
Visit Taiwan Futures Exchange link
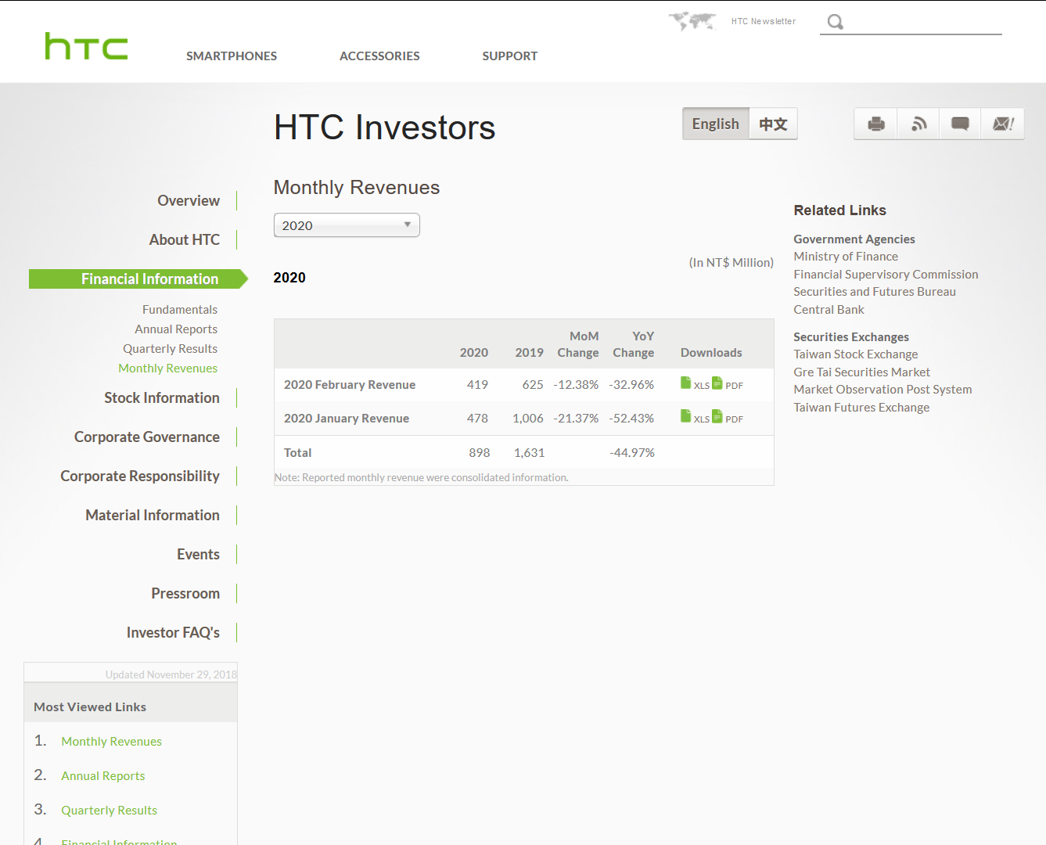click(x=861, y=408)
